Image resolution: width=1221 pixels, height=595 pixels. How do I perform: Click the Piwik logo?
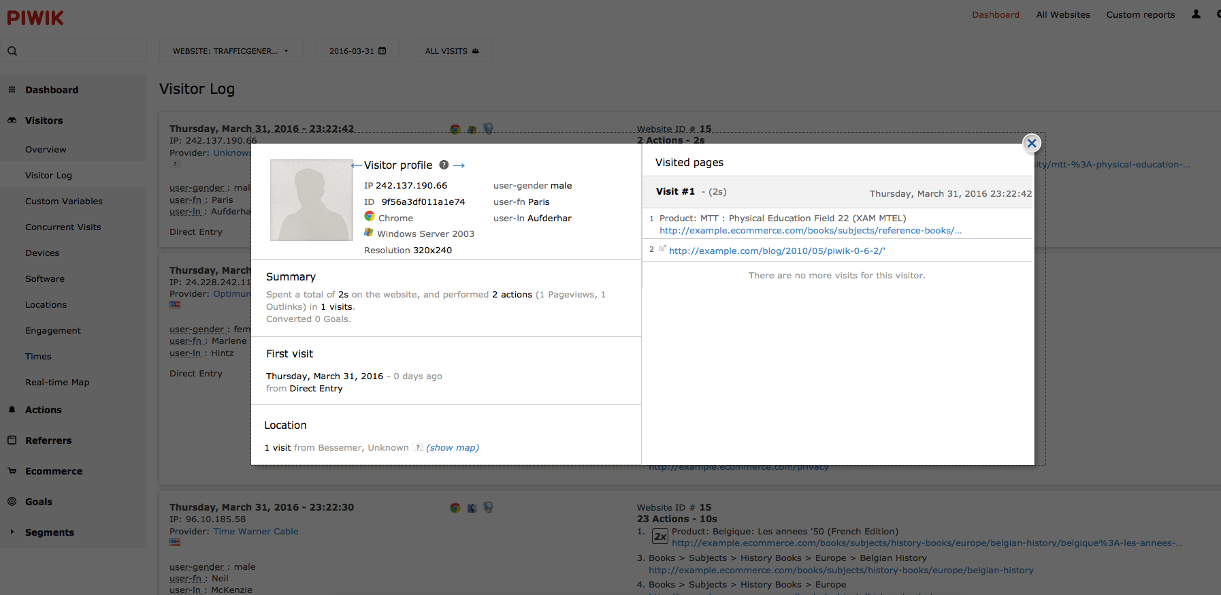[x=35, y=18]
